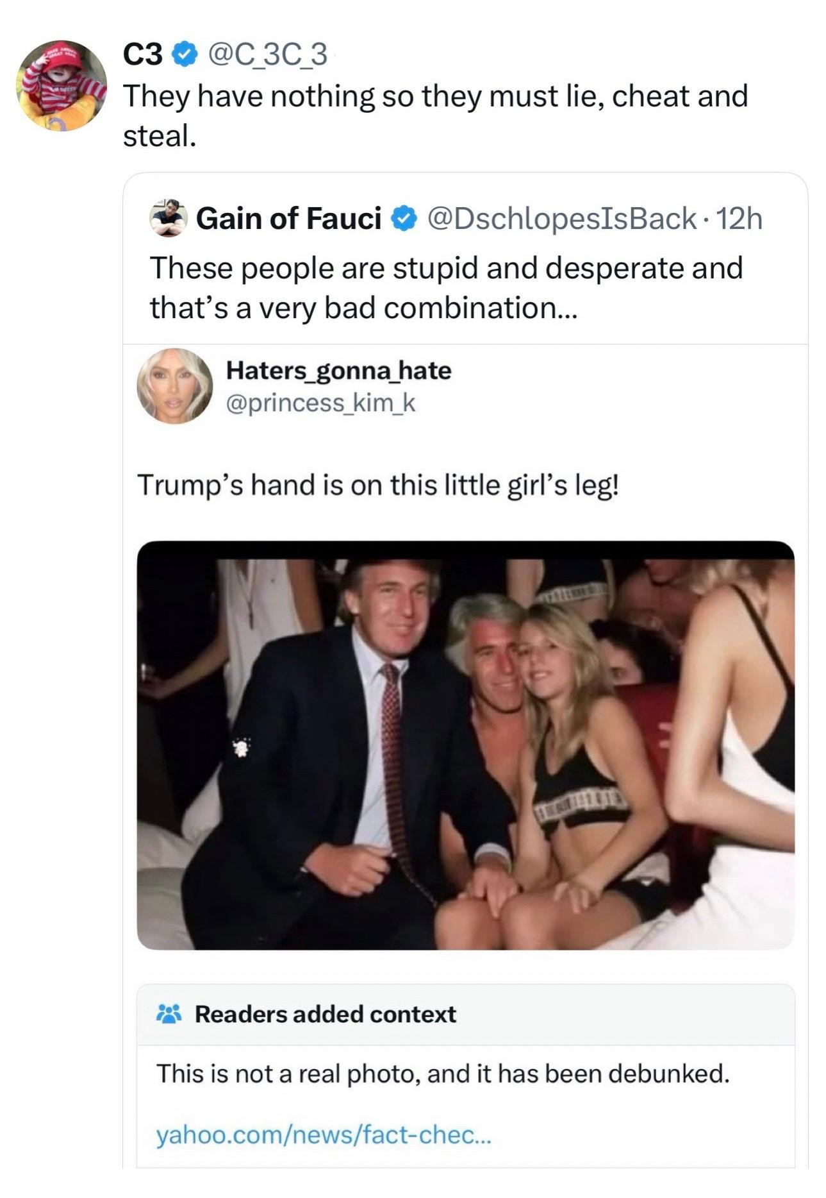Click the Readers added context heading

325,1014
